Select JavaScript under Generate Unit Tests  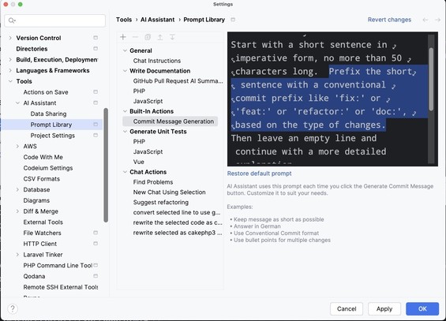click(x=148, y=151)
